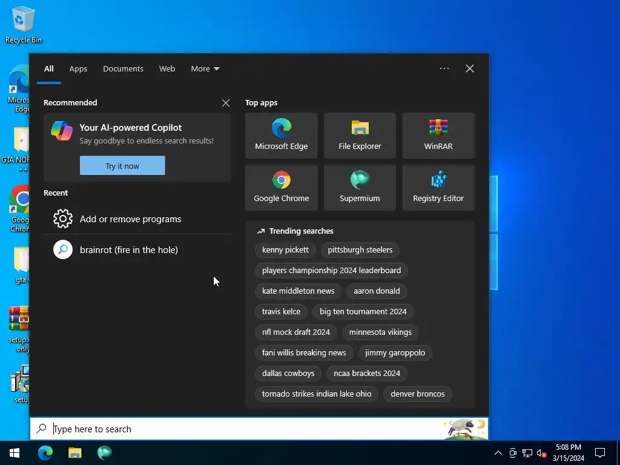Click the travis kelce trending chip

coord(281,311)
